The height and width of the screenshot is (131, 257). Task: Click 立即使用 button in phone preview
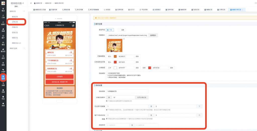59,77
